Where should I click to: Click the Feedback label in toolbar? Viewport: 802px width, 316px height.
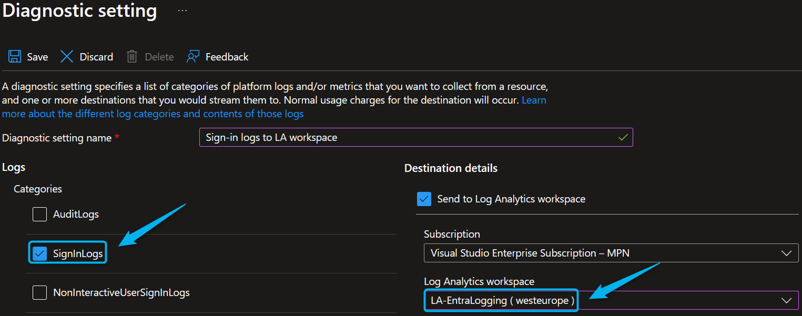pyautogui.click(x=227, y=57)
